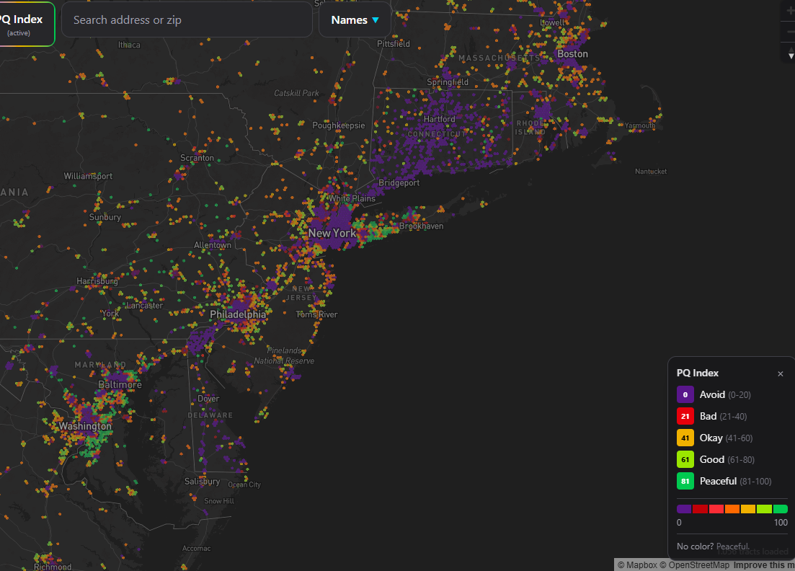Click the Brookhaven map label
The width and height of the screenshot is (795, 571).
pyautogui.click(x=421, y=226)
